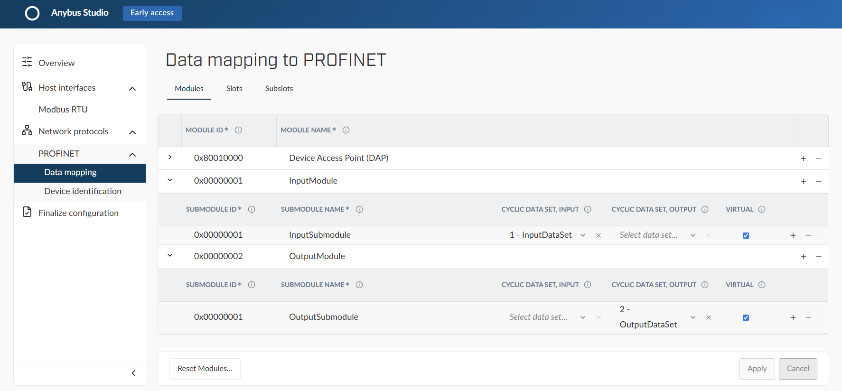
Task: Add module after Device Access Point row
Action: click(x=804, y=158)
